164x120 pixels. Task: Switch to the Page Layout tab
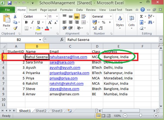click(x=48, y=10)
